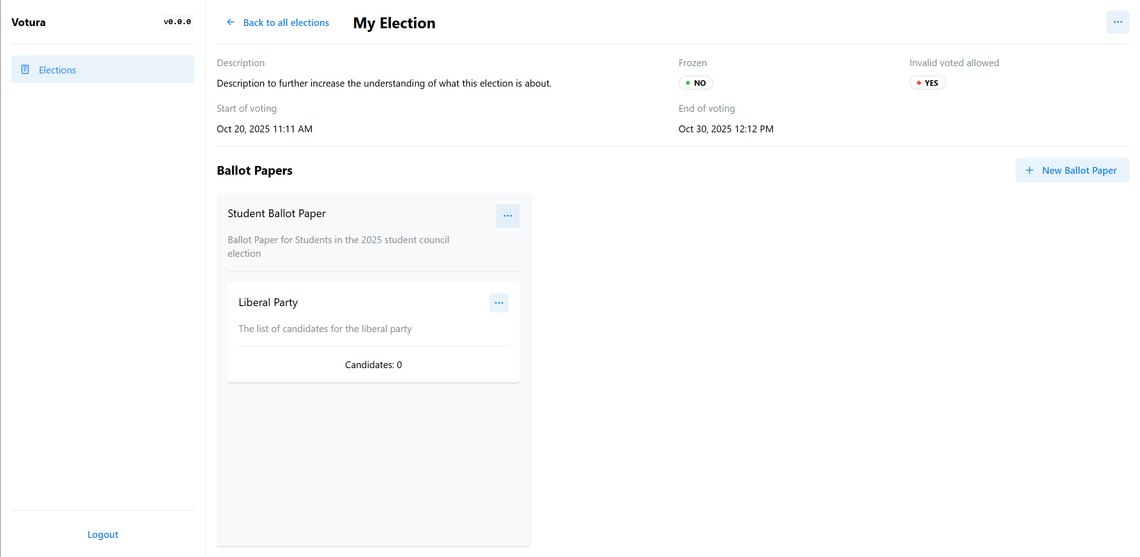Click the start of voting date

[x=264, y=129]
